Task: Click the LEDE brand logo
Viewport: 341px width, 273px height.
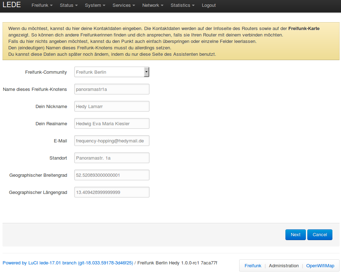Action: [x=12, y=5]
